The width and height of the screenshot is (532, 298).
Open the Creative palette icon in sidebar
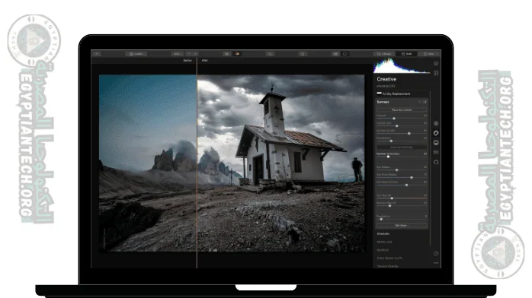[436, 133]
